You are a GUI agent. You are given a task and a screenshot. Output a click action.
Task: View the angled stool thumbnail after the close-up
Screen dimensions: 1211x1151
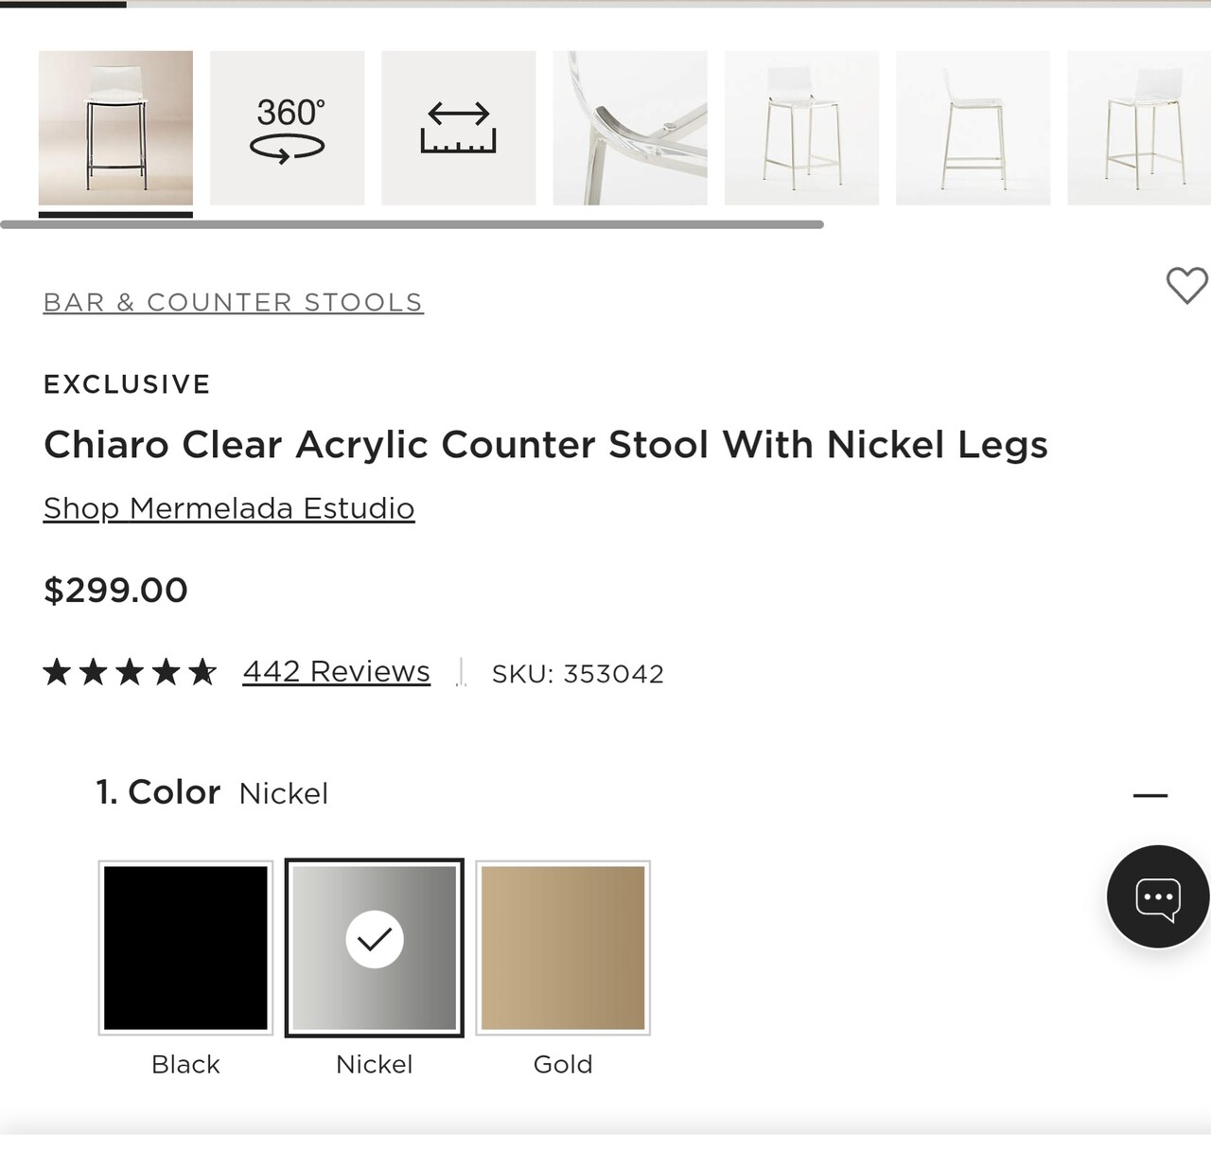(x=801, y=128)
